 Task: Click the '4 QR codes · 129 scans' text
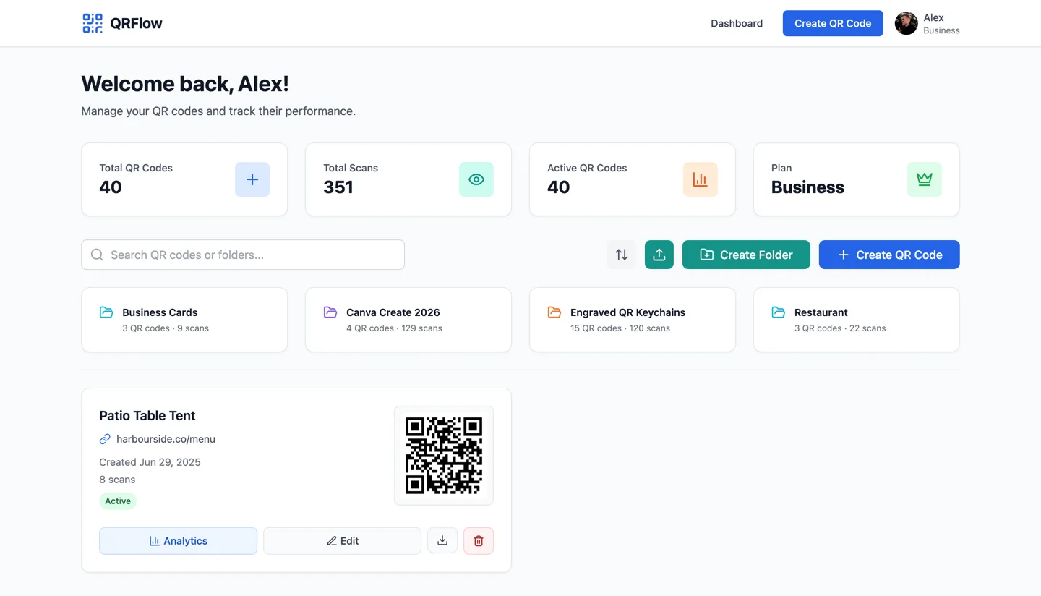point(394,328)
